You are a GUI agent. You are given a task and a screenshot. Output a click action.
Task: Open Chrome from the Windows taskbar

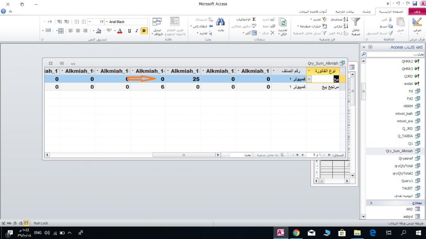[x=296, y=233]
